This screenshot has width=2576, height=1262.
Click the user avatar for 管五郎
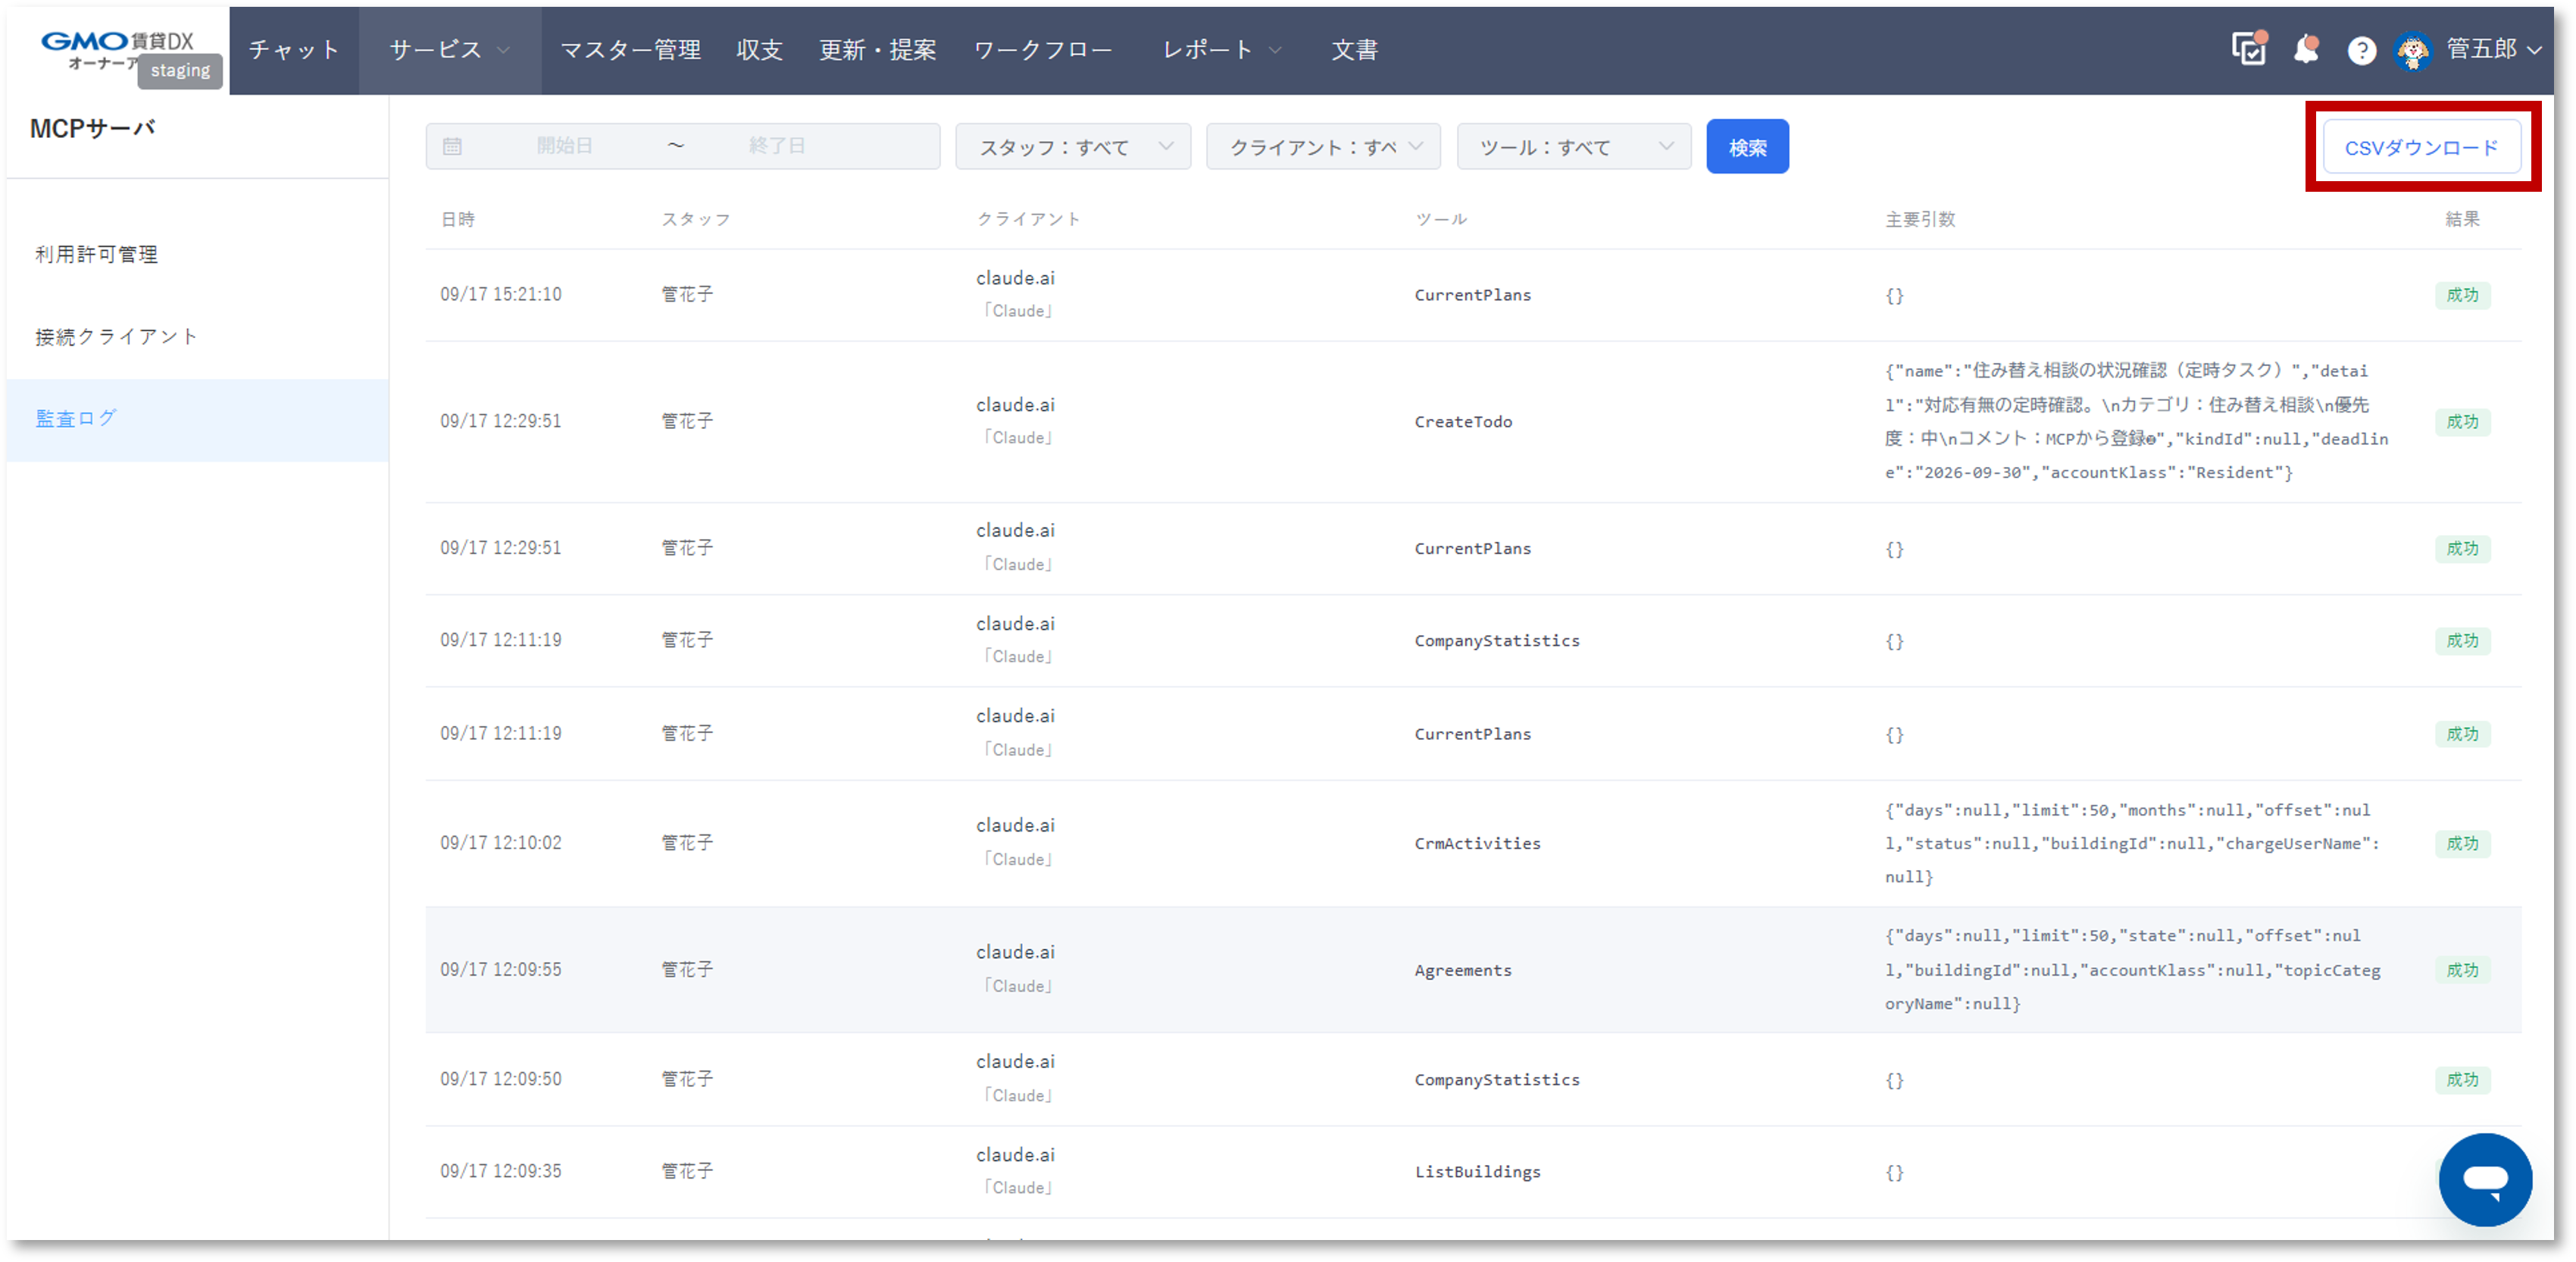(2412, 50)
